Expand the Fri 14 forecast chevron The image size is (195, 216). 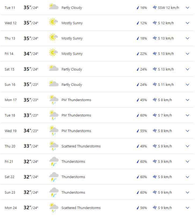click(187, 54)
